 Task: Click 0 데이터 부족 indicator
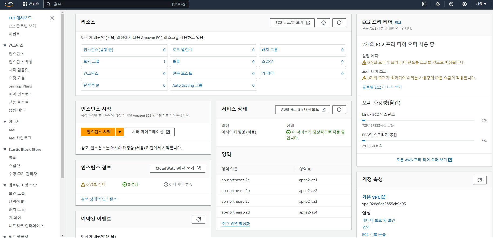tap(178, 184)
